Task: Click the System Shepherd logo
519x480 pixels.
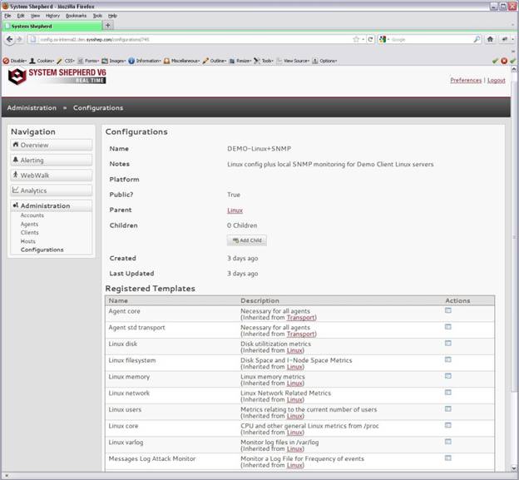Action: (57, 77)
